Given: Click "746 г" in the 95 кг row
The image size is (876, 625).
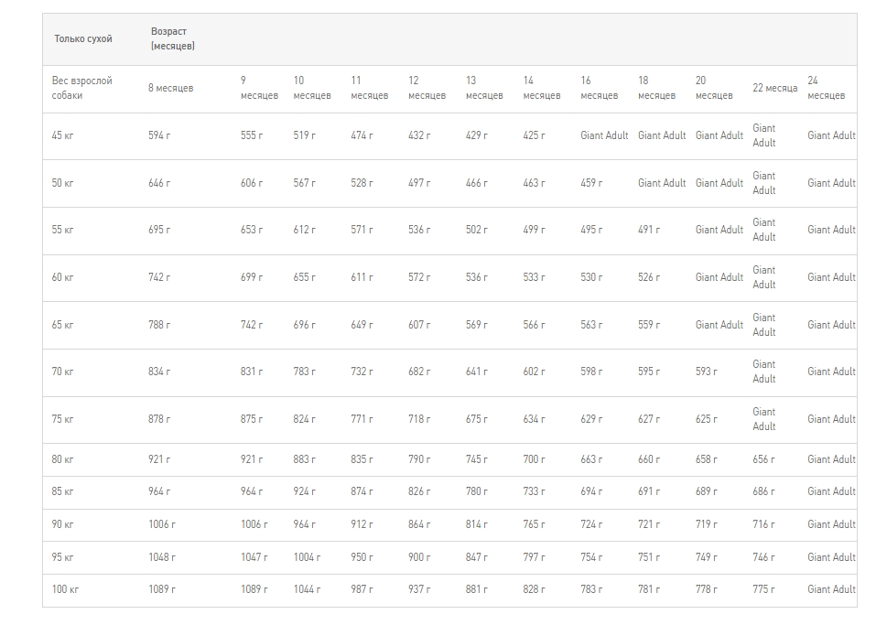Looking at the screenshot, I should point(763,557).
